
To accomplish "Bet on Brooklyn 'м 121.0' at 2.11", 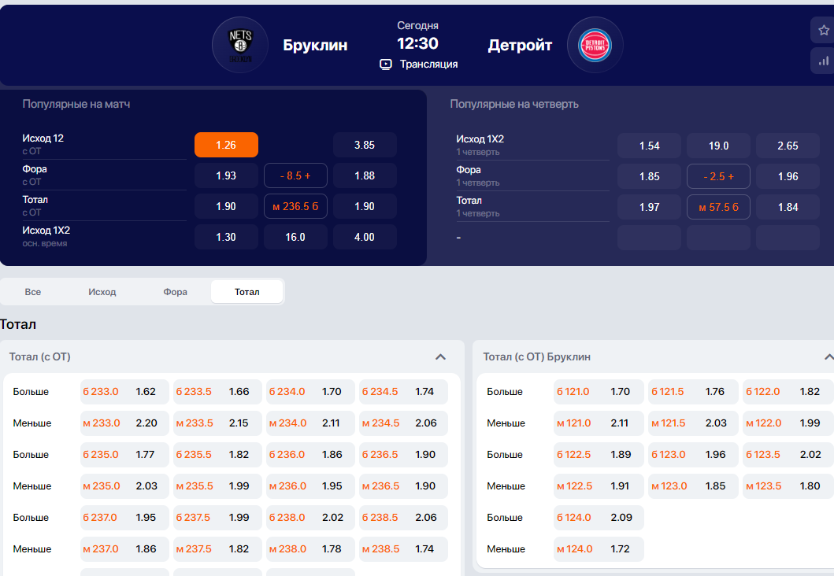I will (x=599, y=423).
